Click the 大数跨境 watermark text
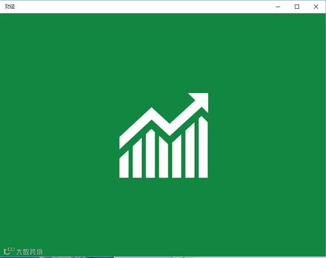Screen dimensions: 326x258 tap(29, 252)
